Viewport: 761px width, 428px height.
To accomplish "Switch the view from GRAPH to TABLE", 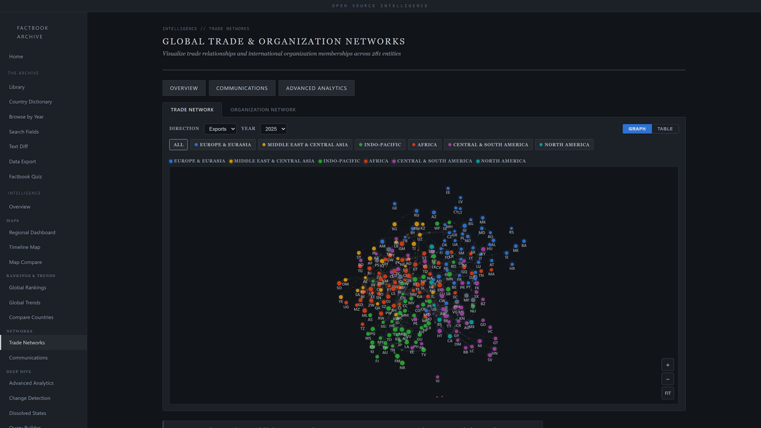I will pyautogui.click(x=665, y=128).
